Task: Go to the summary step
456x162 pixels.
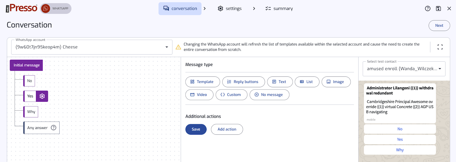Action: pos(279,9)
